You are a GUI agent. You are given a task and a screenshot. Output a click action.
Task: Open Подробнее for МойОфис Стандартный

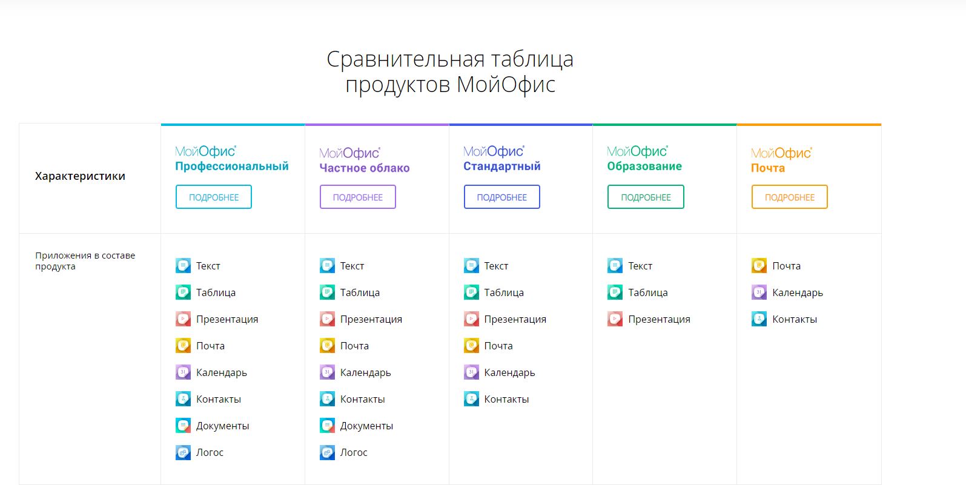tap(502, 197)
